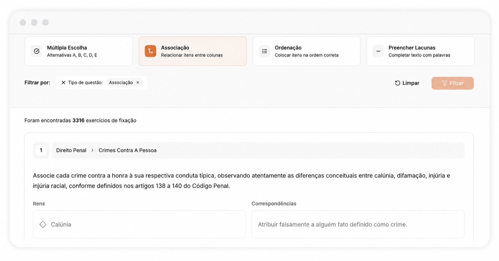Open the Direito Penal breadcrumb
Screen dimensions: 499x261
coord(71,150)
